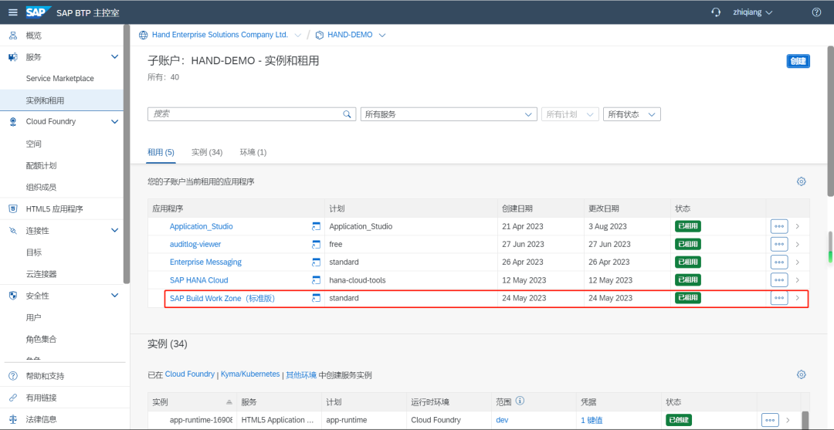Collapse the 连接性 sidebar section
Screen dimensions: 834x430
pos(114,231)
